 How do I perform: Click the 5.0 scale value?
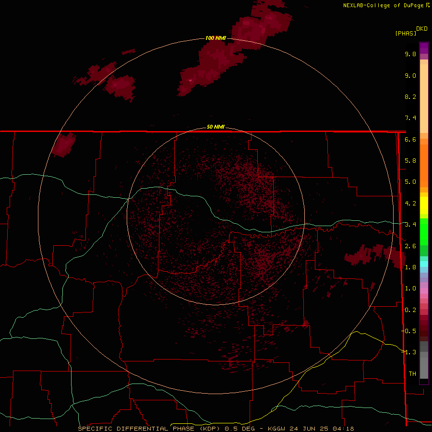coord(410,182)
